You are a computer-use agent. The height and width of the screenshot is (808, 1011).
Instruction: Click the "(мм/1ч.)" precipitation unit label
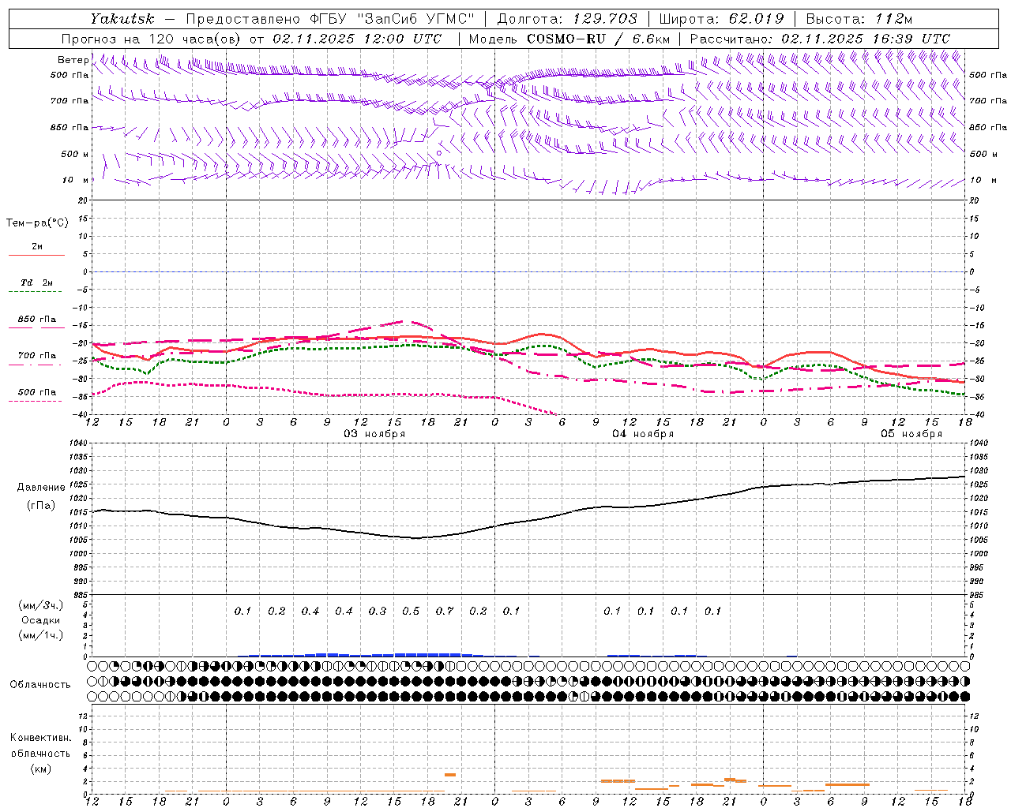tap(41, 635)
